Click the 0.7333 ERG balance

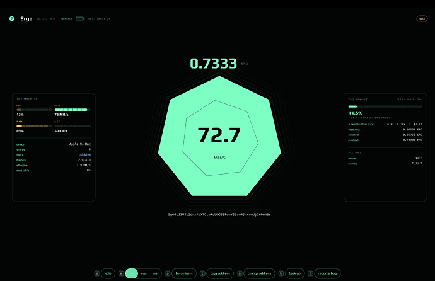pos(214,64)
